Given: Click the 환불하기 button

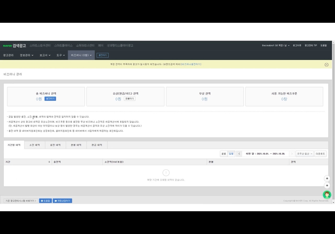Looking at the screenshot, I should point(130,99).
